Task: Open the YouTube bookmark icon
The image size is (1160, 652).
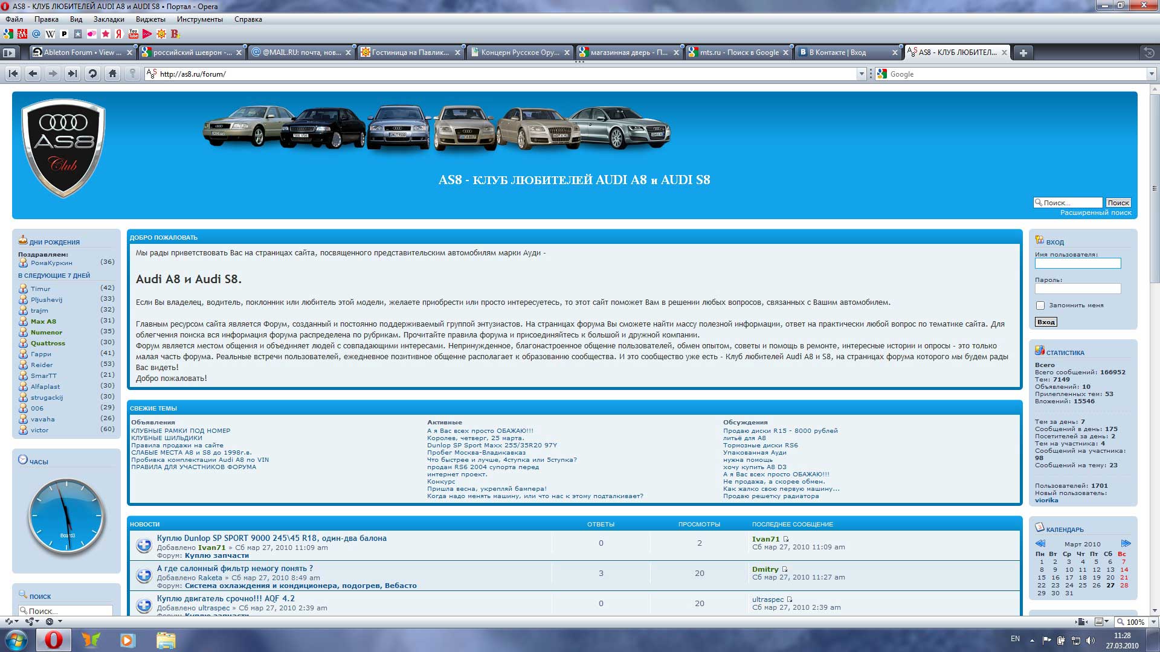Action: coord(134,34)
